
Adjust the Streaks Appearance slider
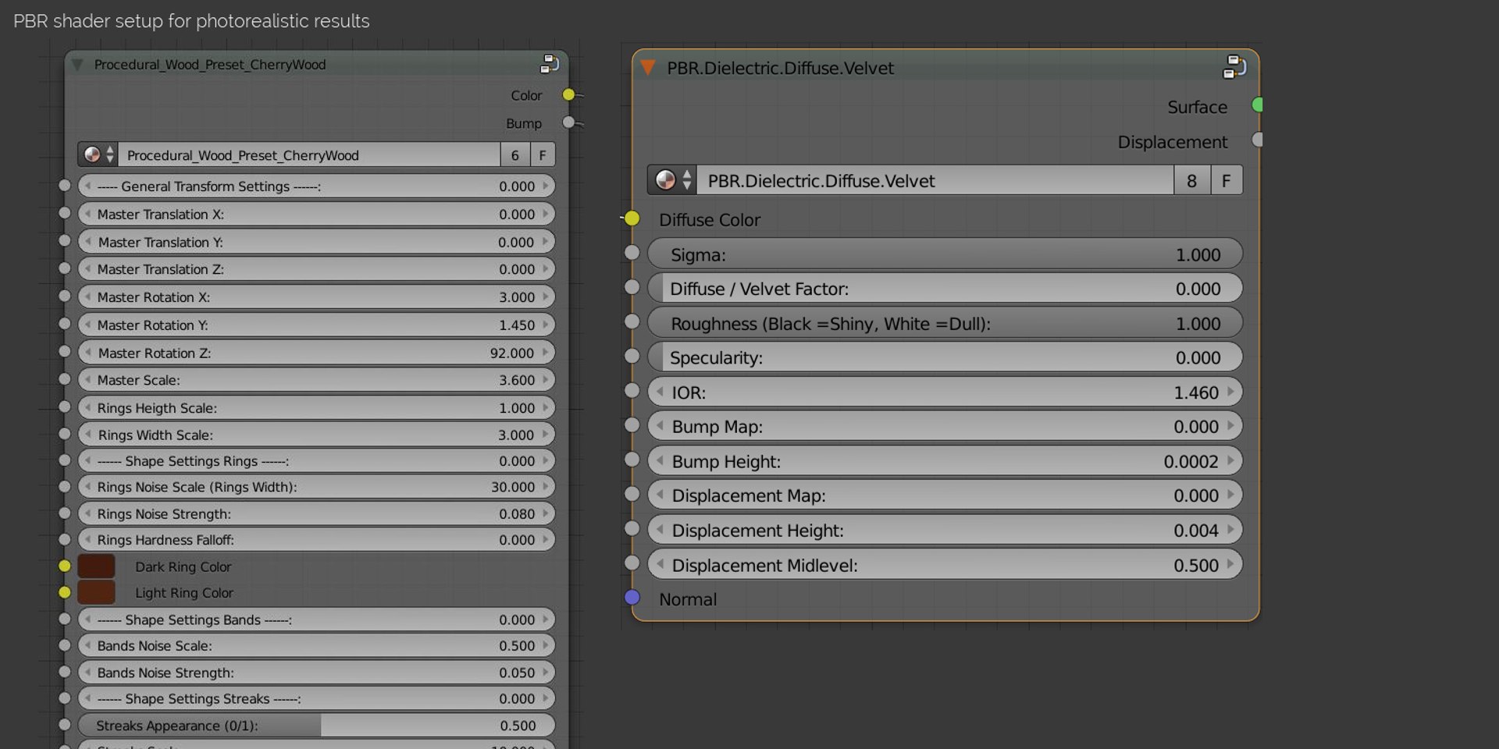coord(317,725)
